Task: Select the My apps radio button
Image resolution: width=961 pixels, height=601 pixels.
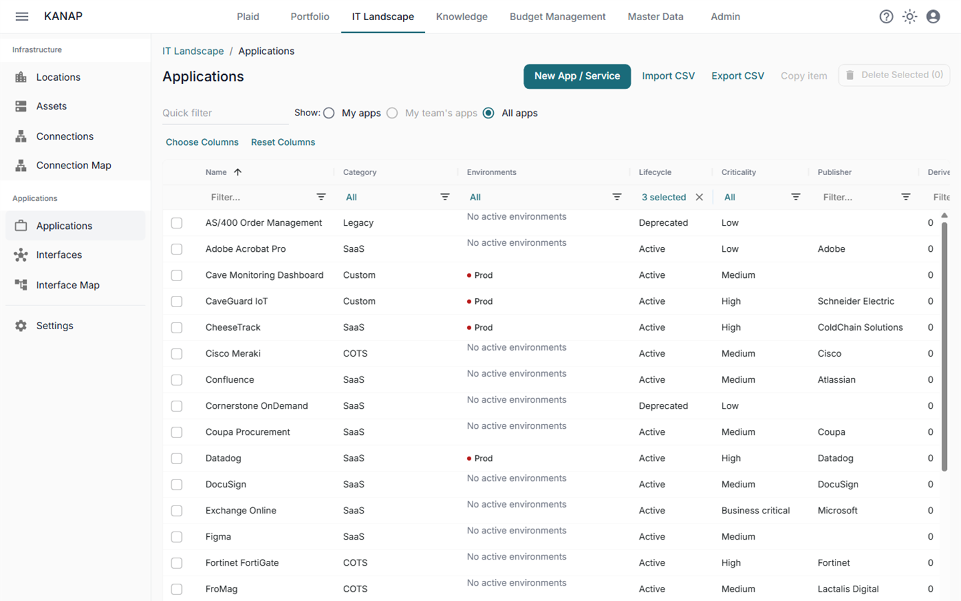Action: tap(329, 113)
